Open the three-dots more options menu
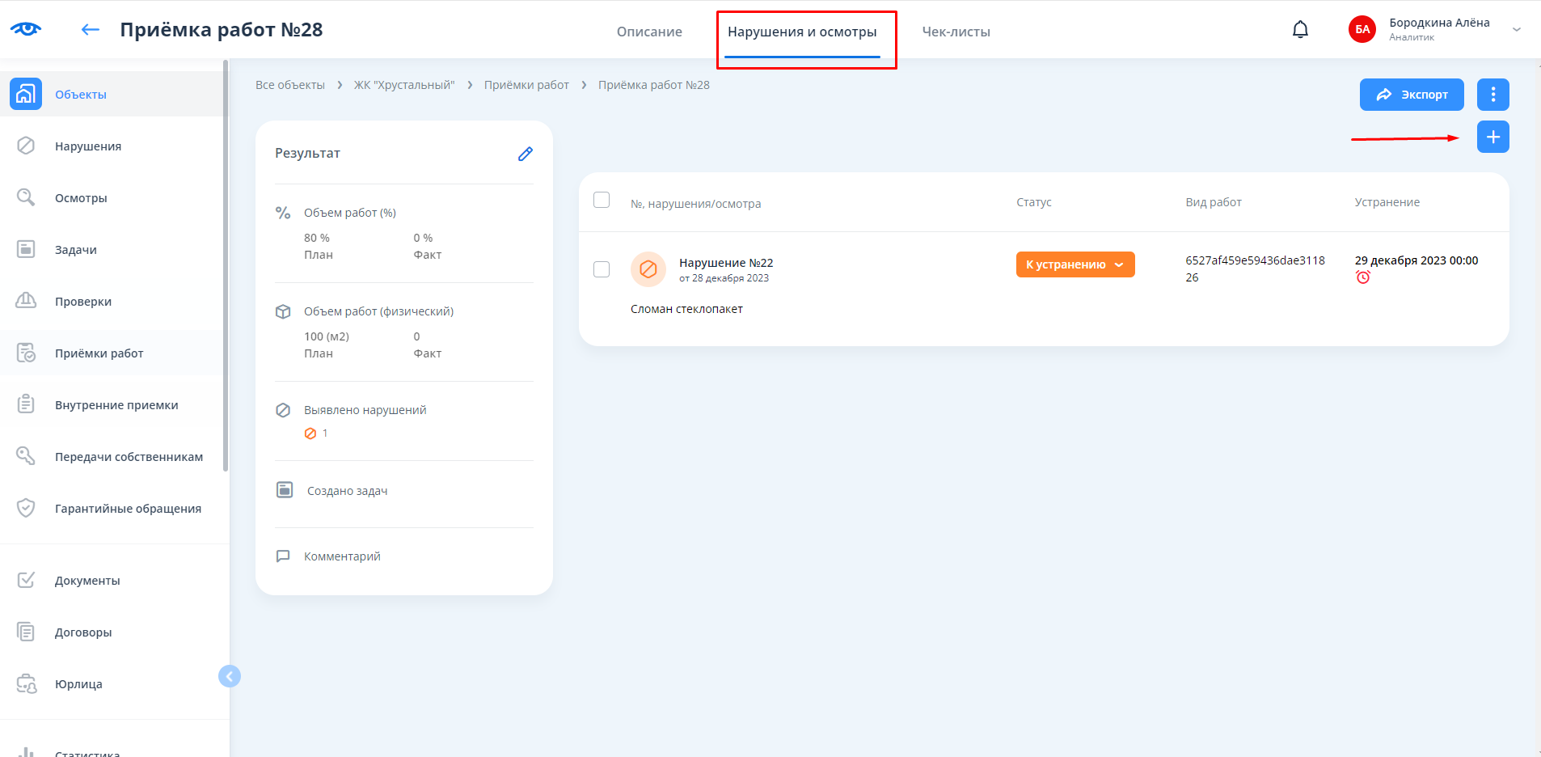The height and width of the screenshot is (757, 1541). [x=1492, y=95]
